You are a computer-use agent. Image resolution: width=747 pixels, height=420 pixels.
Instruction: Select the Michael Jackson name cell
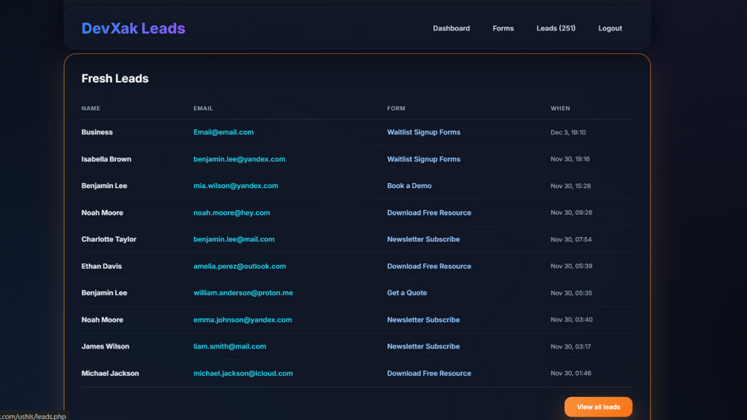tap(110, 373)
